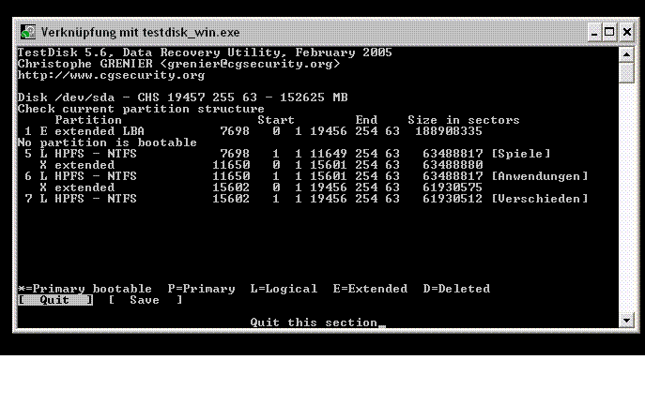The height and width of the screenshot is (405, 645).
Task: Click the '*=Primary bootable' legend entry
Action: pyautogui.click(x=84, y=289)
